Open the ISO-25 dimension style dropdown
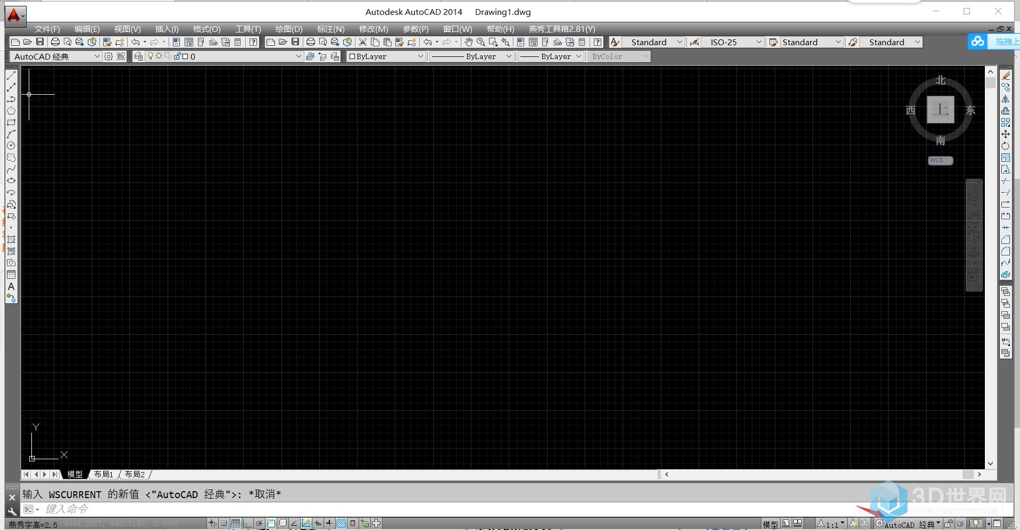 click(x=759, y=42)
